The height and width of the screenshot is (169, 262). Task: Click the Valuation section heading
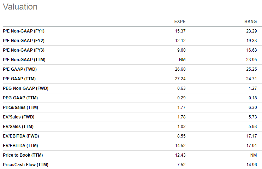click(20, 7)
